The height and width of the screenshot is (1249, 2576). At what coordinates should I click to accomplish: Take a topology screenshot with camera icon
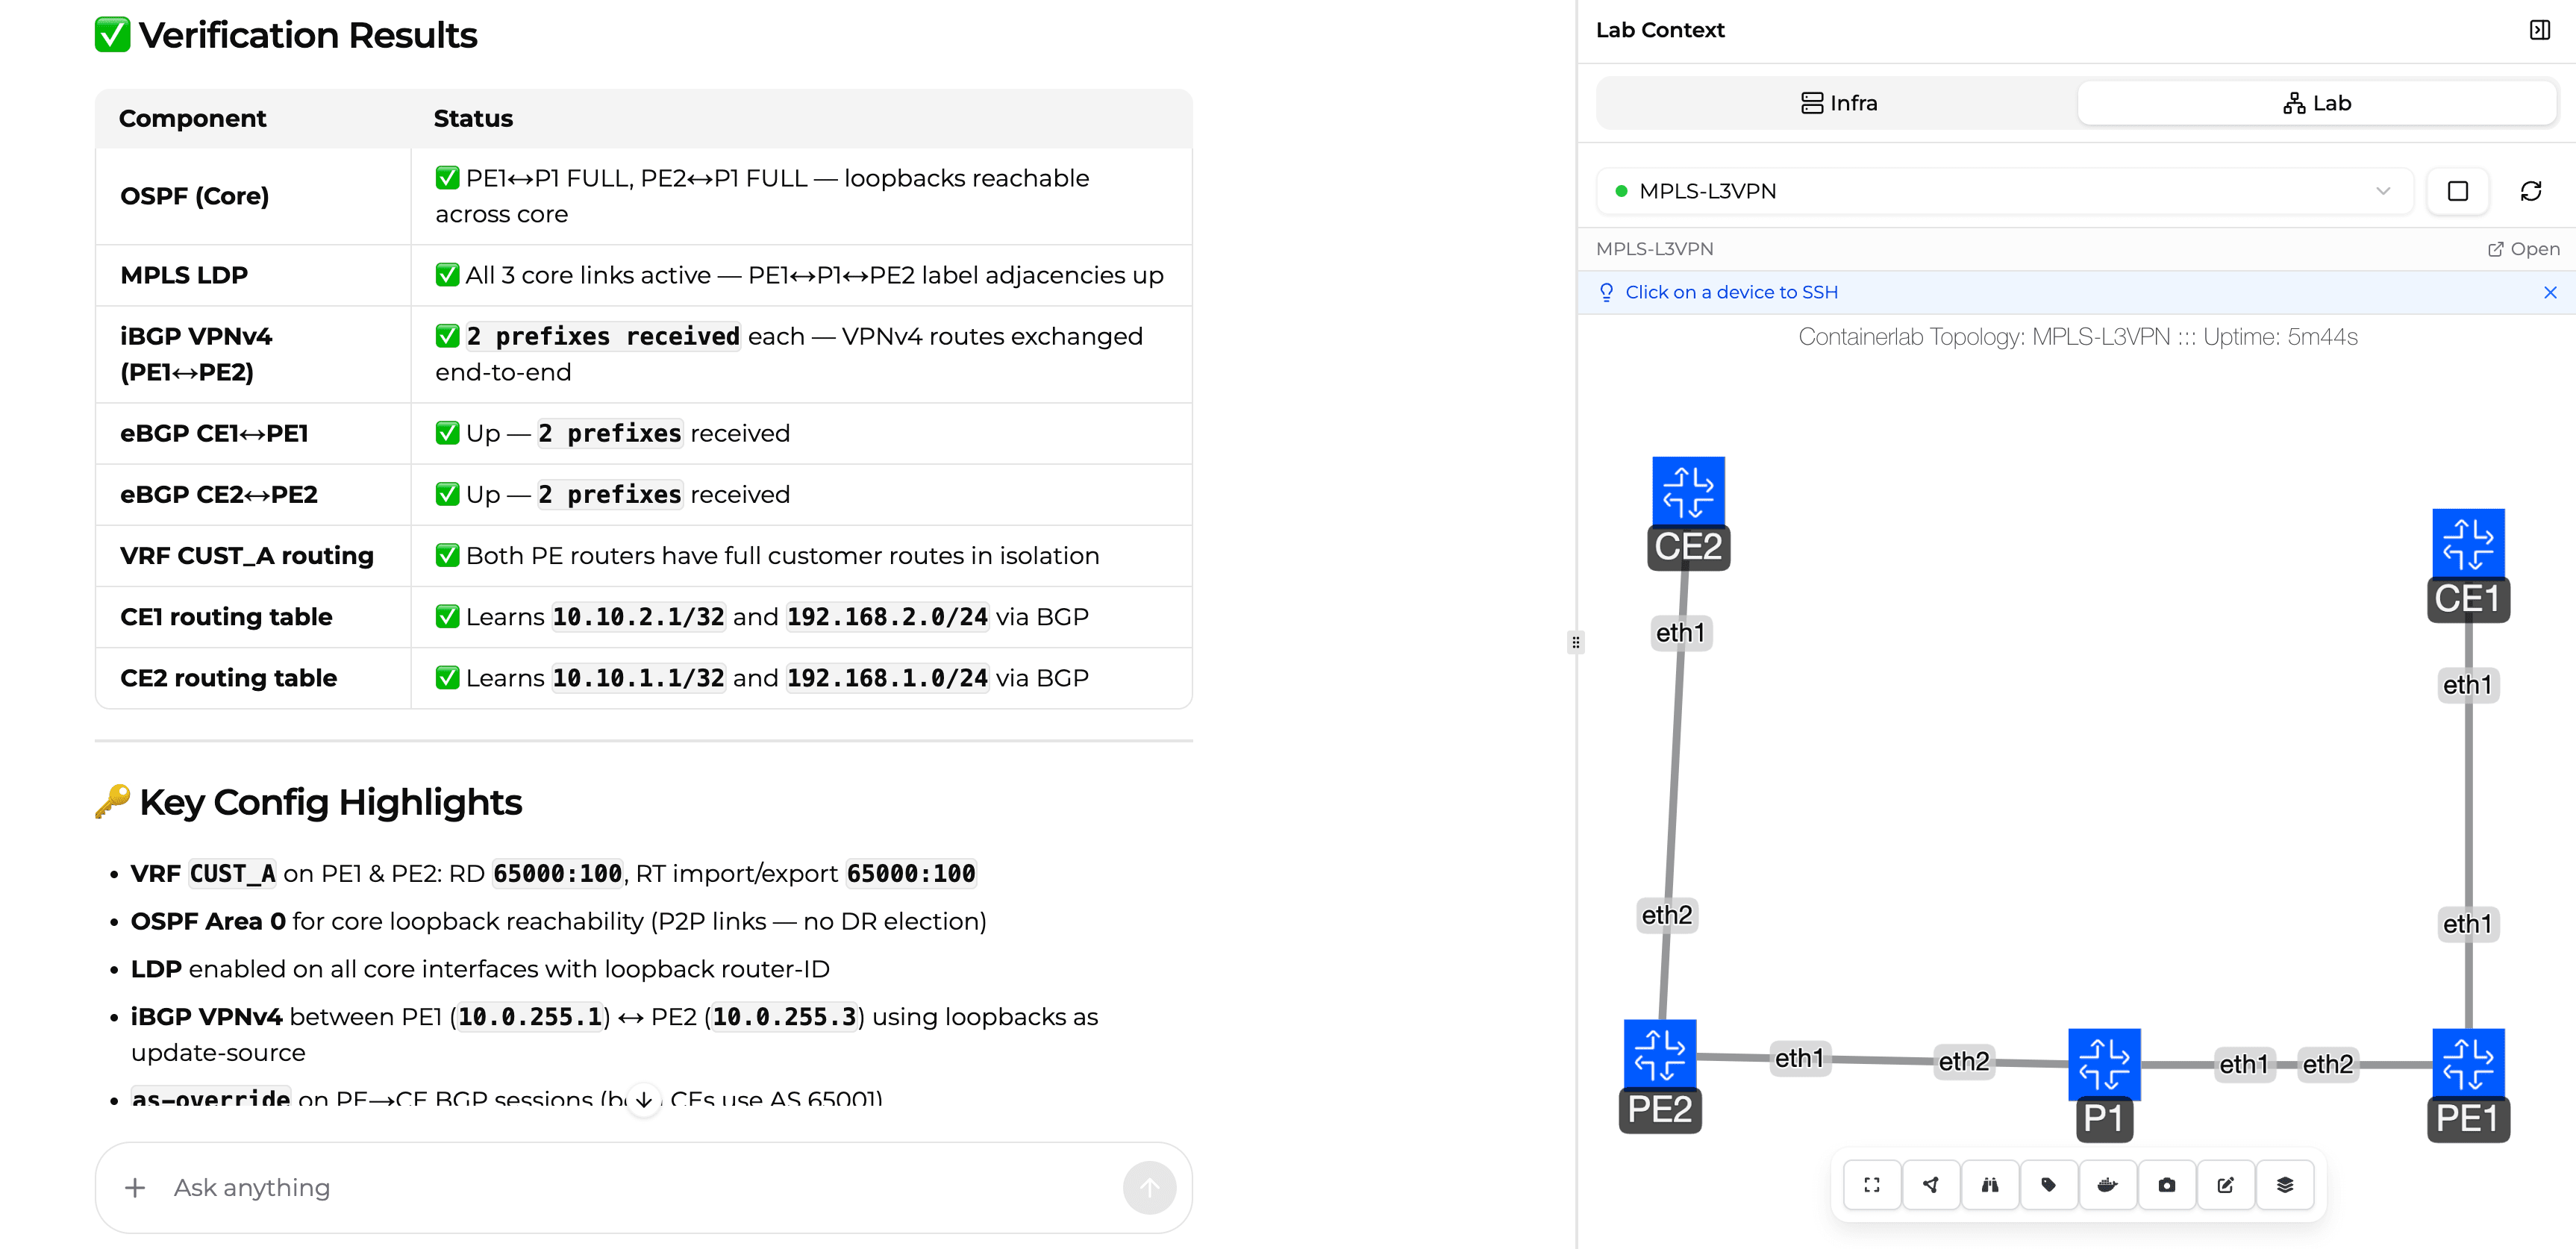2168,1185
